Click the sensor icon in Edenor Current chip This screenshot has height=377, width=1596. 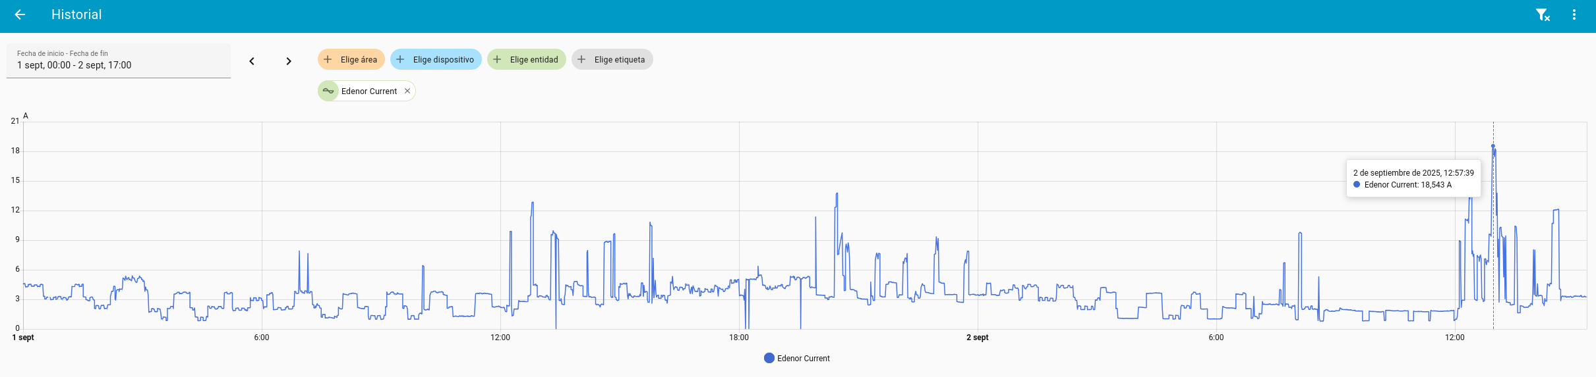click(328, 91)
